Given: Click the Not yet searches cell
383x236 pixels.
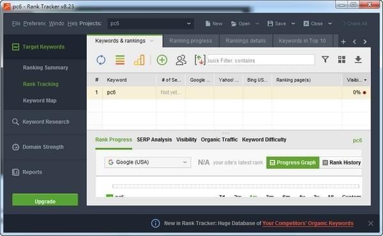Looking at the screenshot, I should pos(170,93).
